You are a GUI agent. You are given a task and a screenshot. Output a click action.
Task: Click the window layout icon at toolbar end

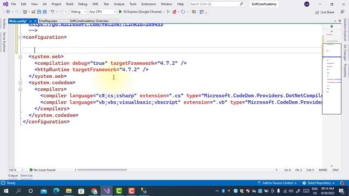point(202,12)
